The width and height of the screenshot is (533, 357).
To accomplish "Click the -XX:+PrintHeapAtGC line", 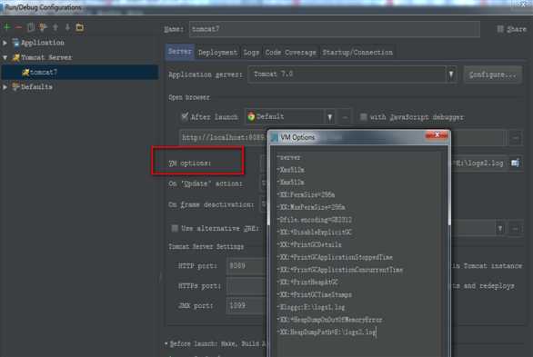I will (x=307, y=282).
